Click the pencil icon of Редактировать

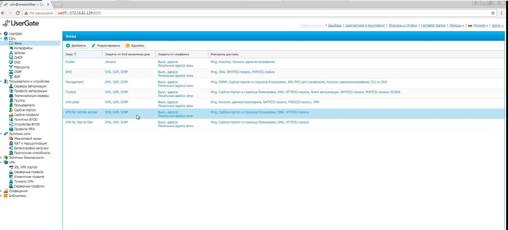94,46
